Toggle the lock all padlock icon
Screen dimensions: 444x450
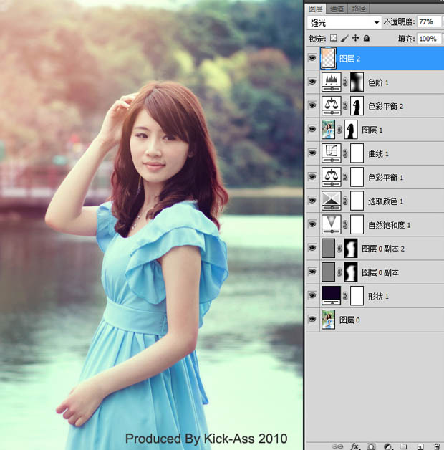click(x=367, y=38)
